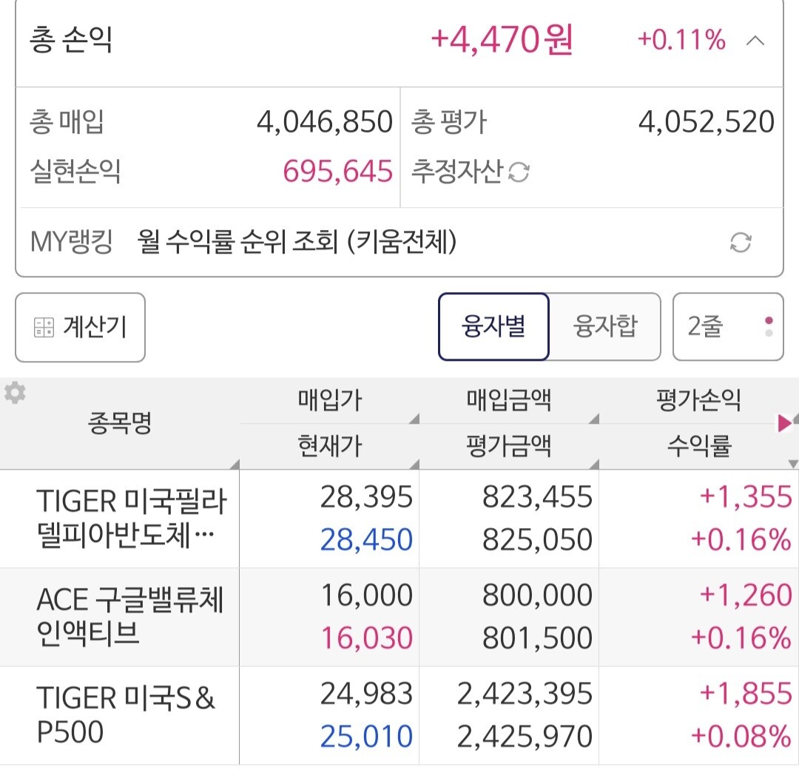Open TIGER 미국필라델피아반도체 holding
Viewport: 799px width, 781px height.
tap(131, 519)
